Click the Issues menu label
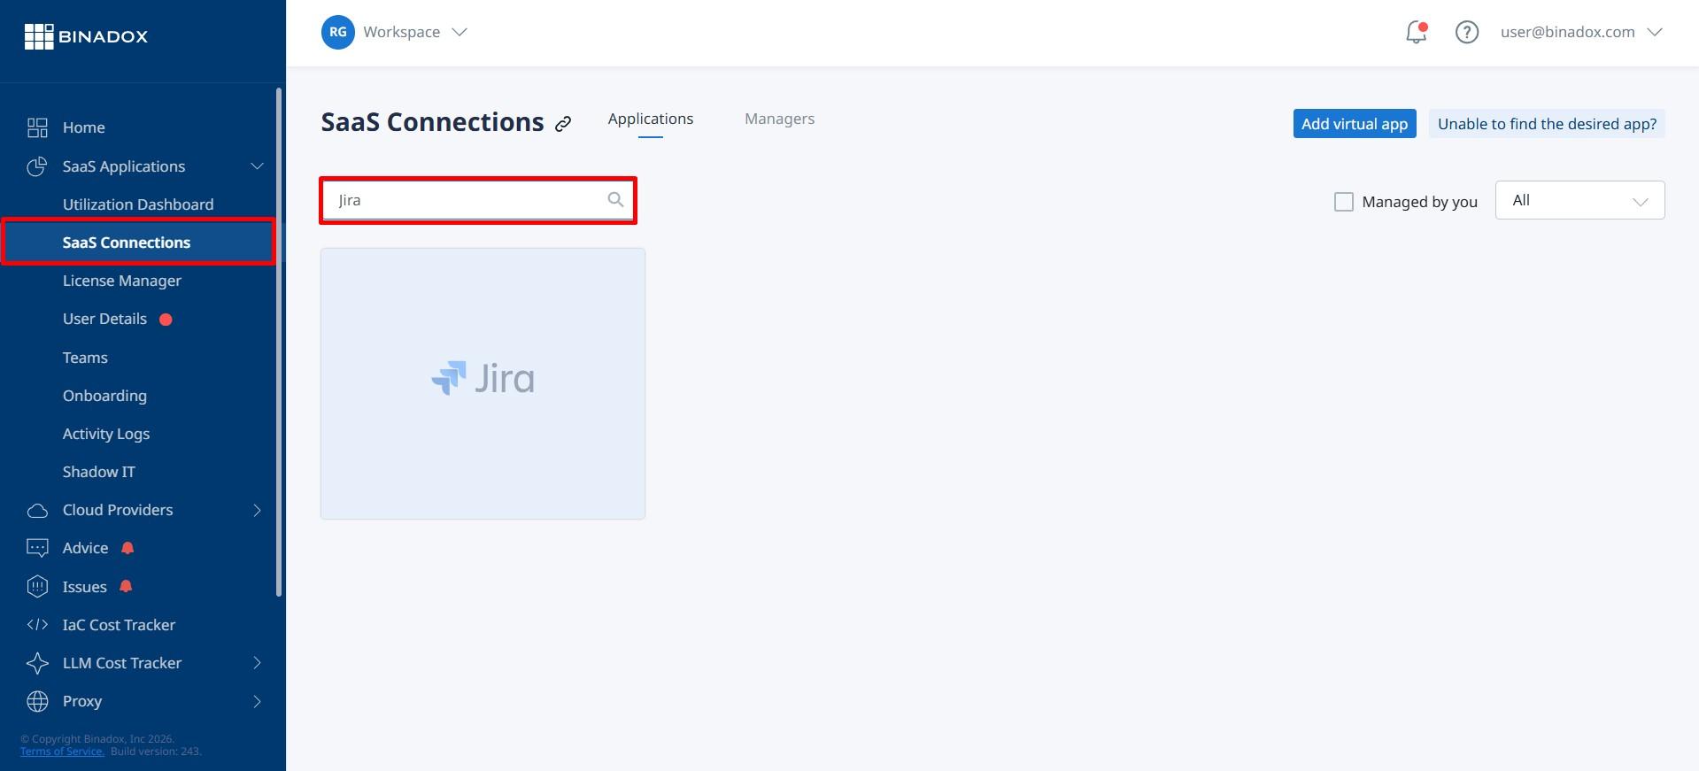1699x771 pixels. point(84,587)
